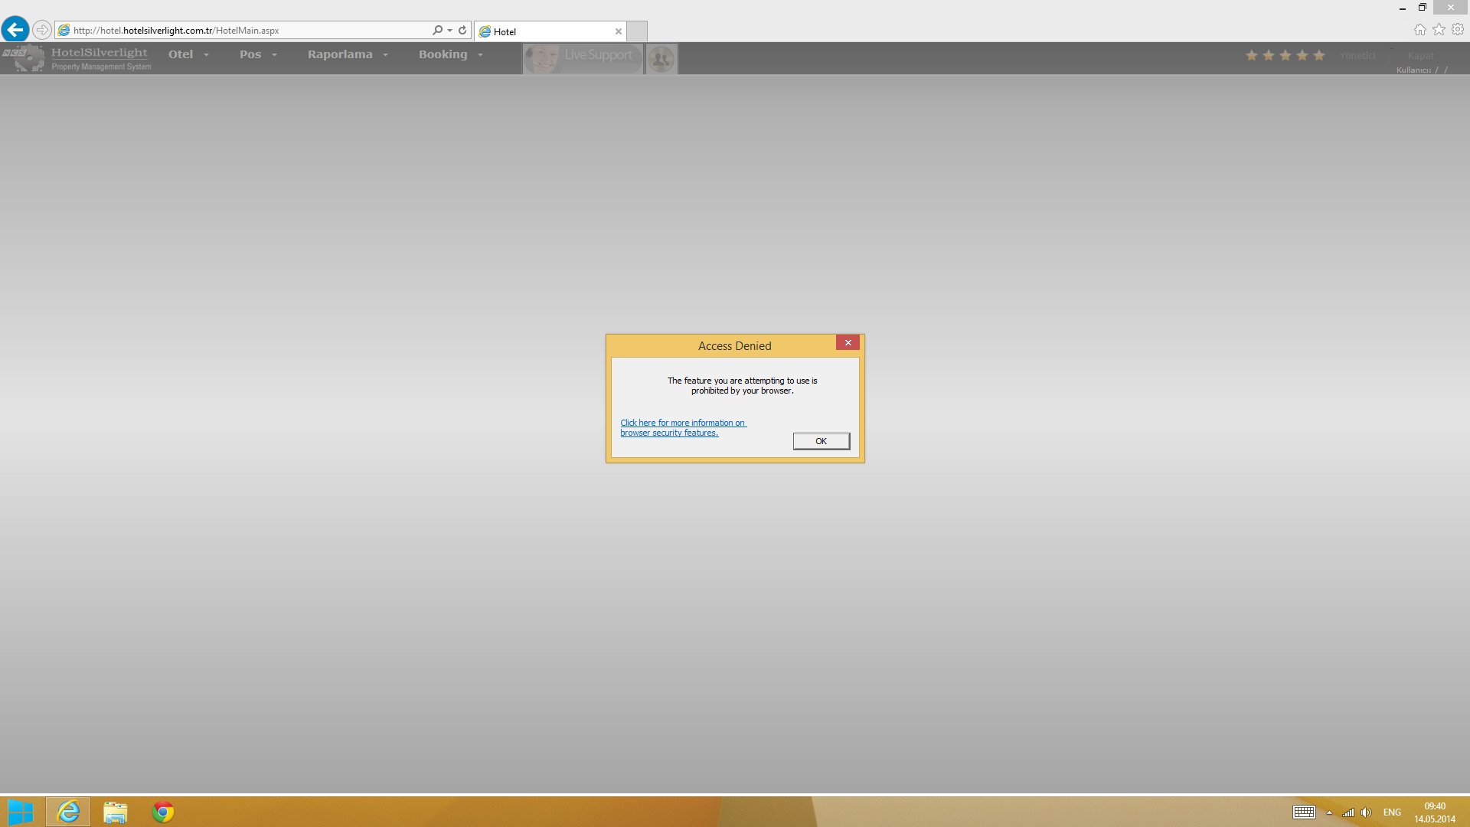Launch Google Chrome from the taskbar
1470x827 pixels.
coord(163,812)
